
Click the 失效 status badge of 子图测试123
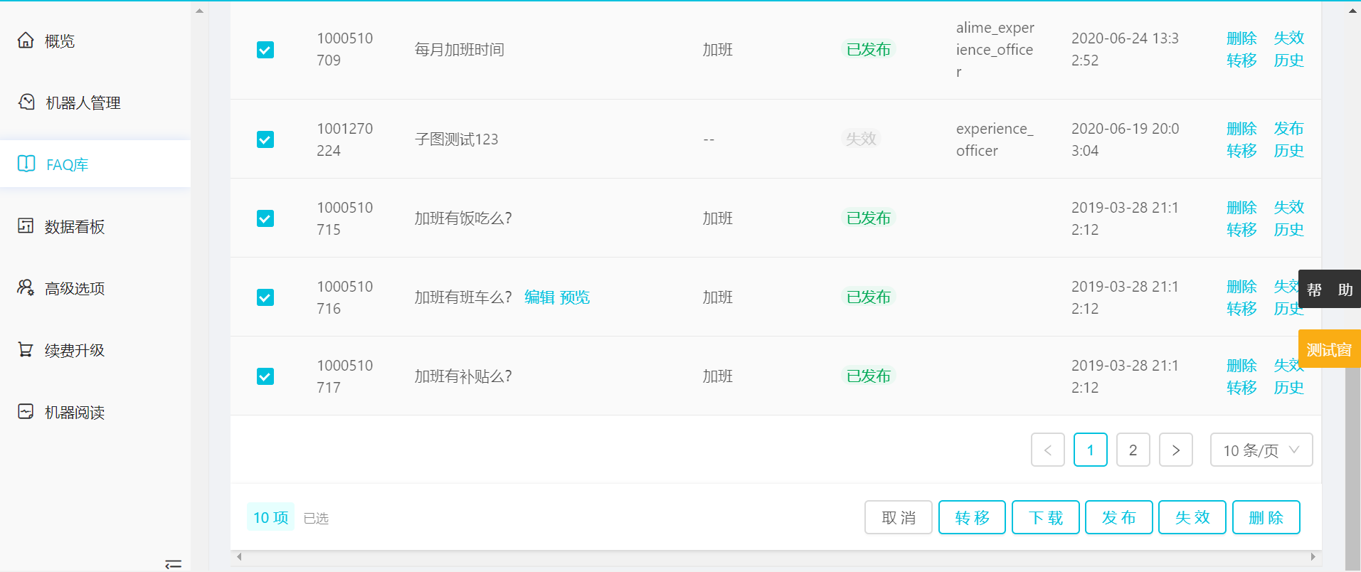pyautogui.click(x=861, y=139)
